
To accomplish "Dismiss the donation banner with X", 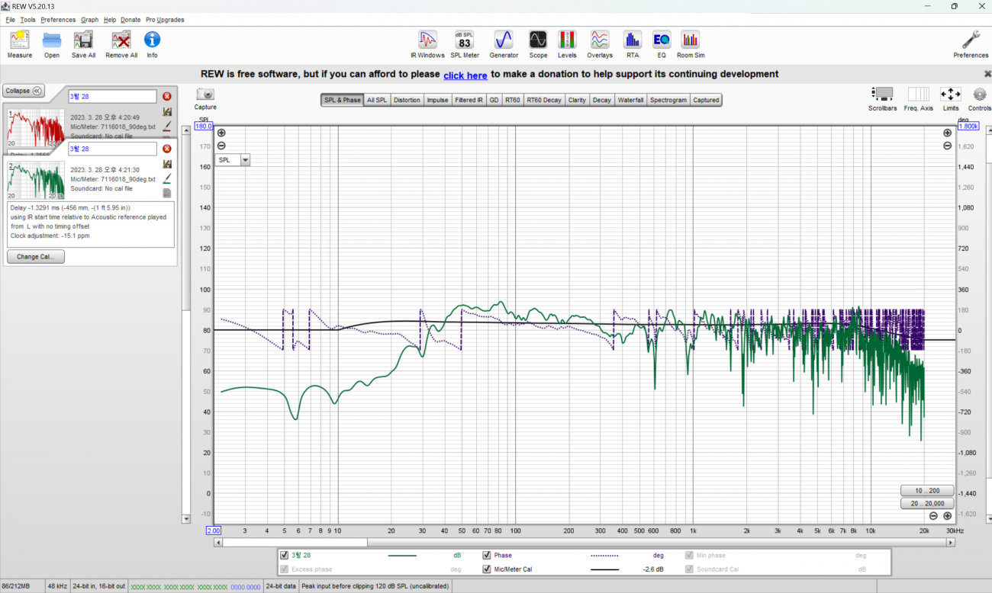I will pyautogui.click(x=987, y=74).
